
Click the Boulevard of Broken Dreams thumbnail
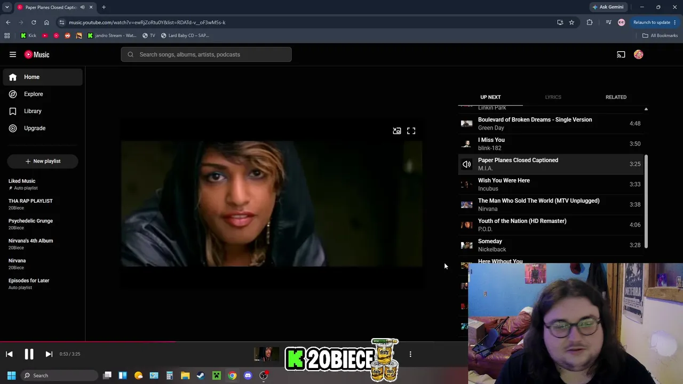[466, 123]
